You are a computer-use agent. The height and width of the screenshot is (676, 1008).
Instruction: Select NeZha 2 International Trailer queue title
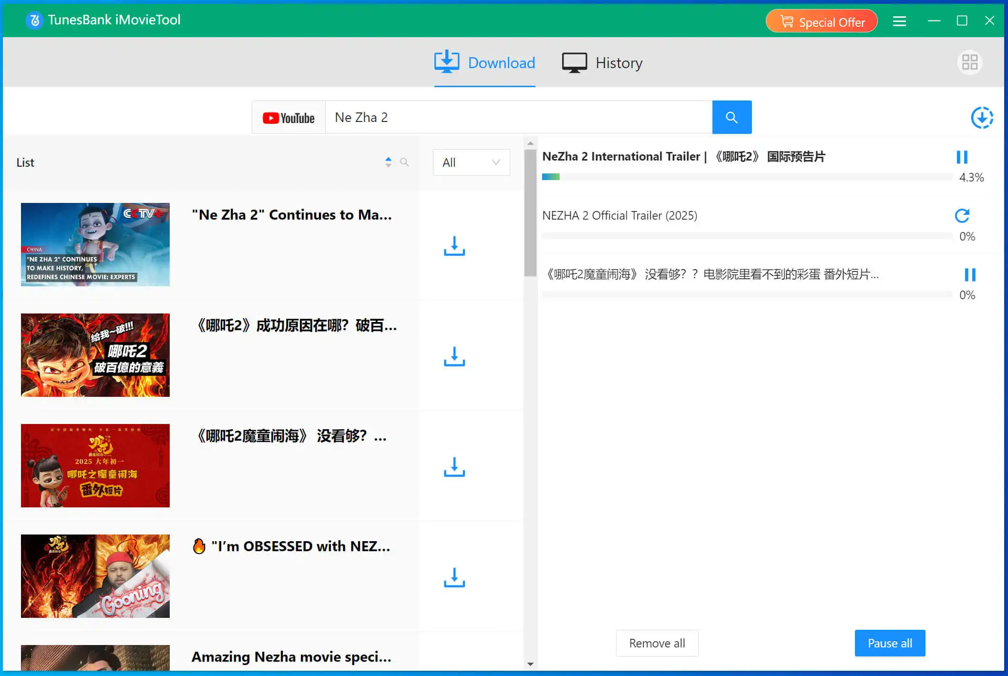(x=684, y=157)
